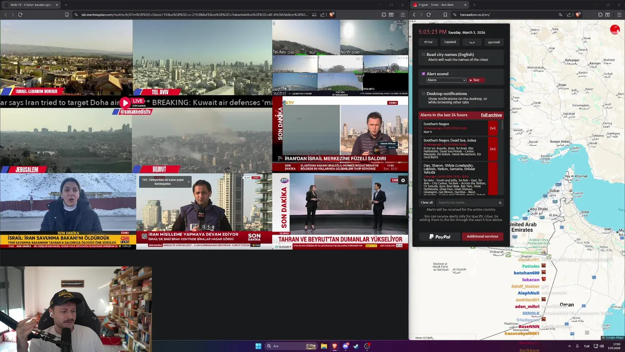Switch site language to русский
625x352 pixels.
[494, 42]
